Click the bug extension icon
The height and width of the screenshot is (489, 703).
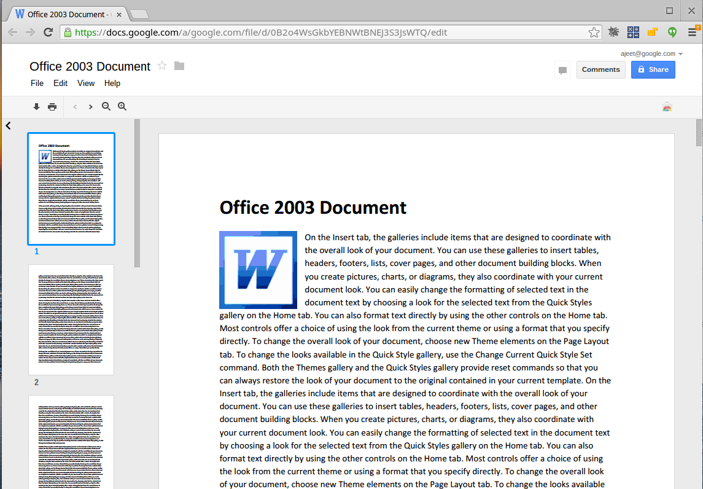coord(613,32)
